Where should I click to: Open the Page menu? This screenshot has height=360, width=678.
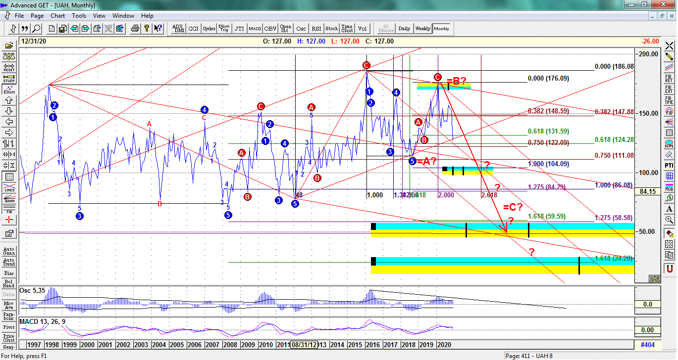37,15
